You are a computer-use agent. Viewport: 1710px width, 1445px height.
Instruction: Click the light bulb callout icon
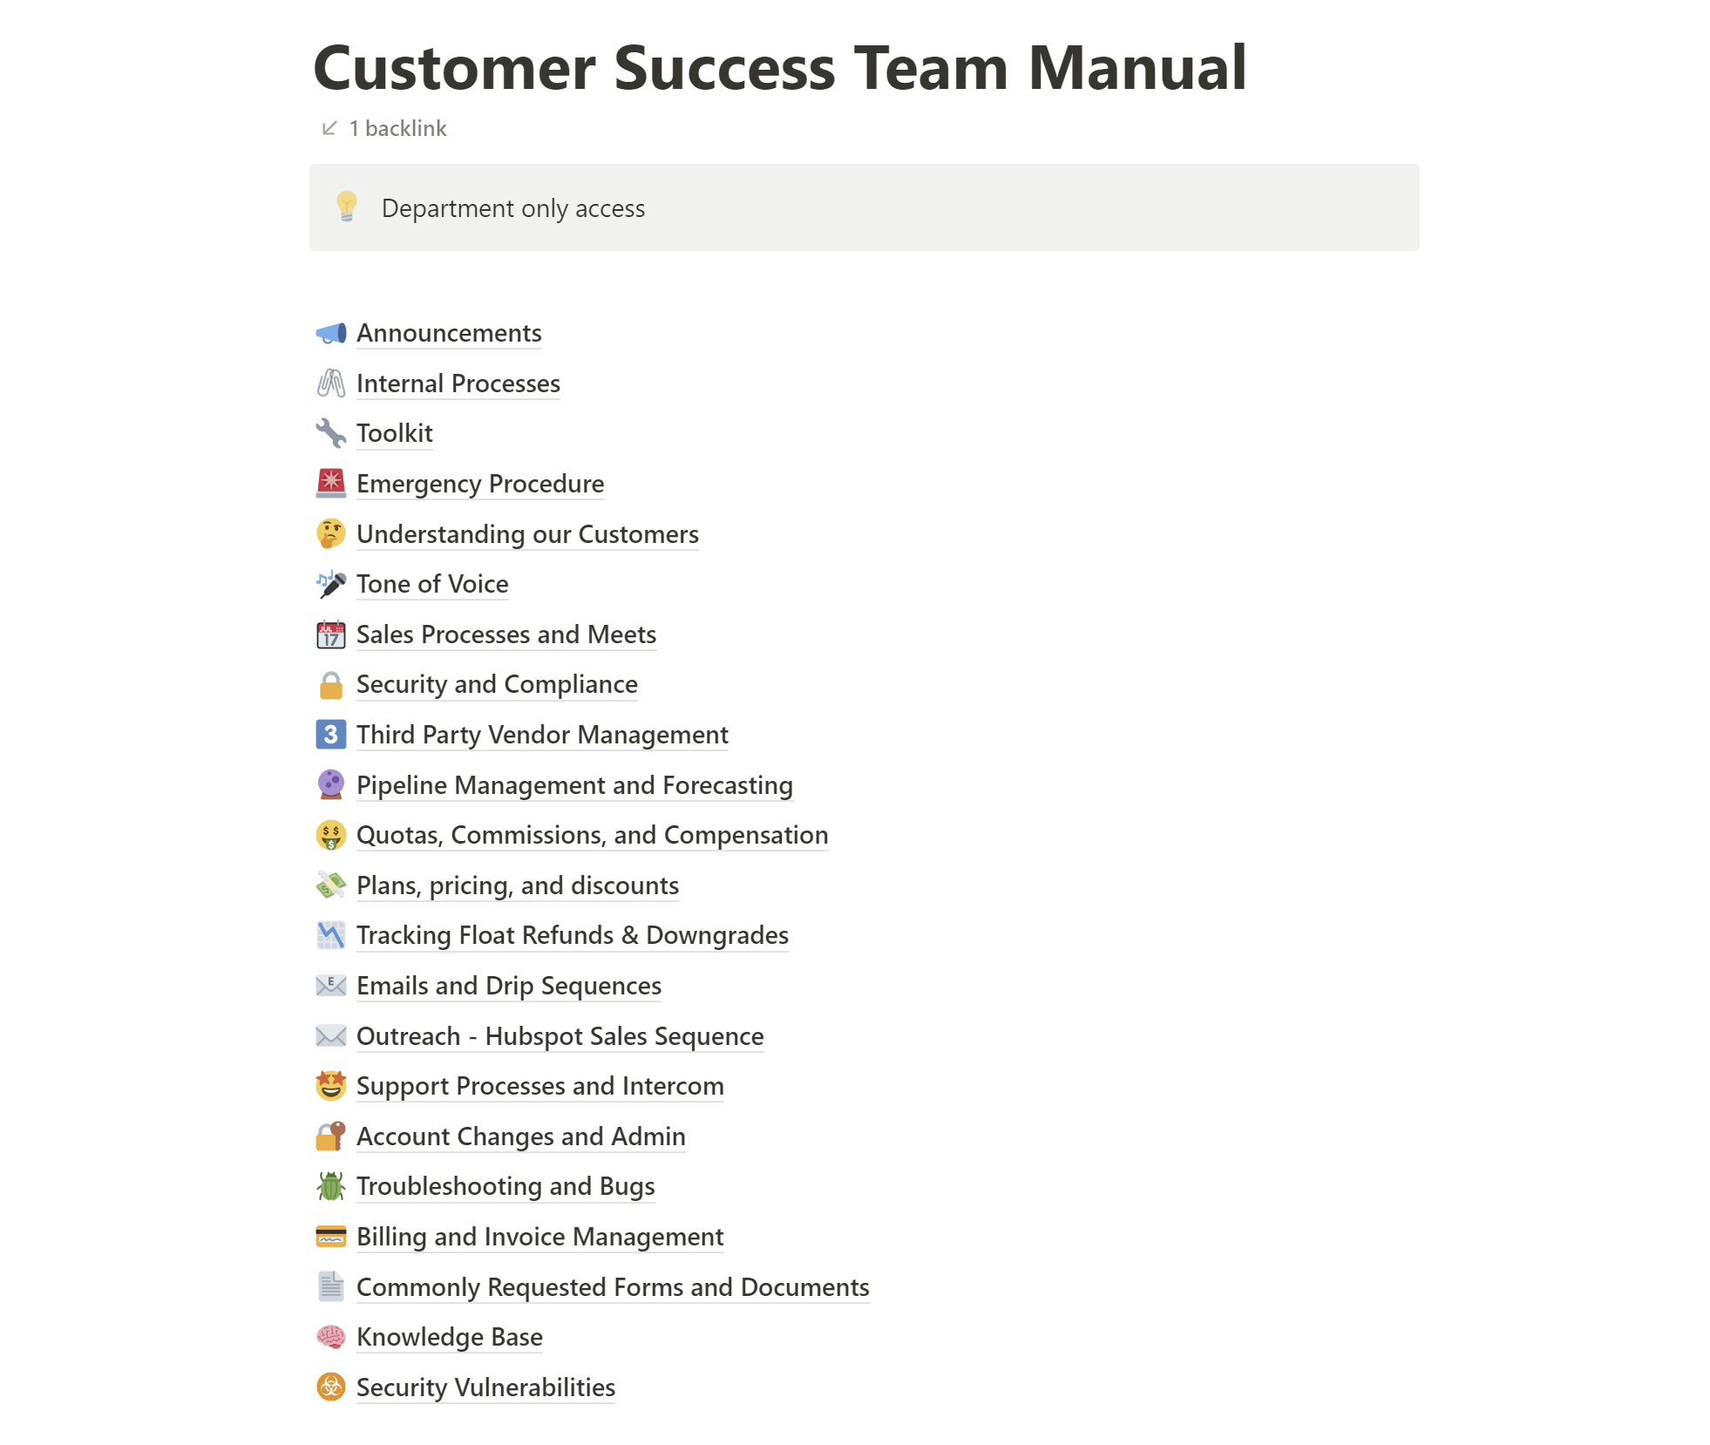pos(346,207)
